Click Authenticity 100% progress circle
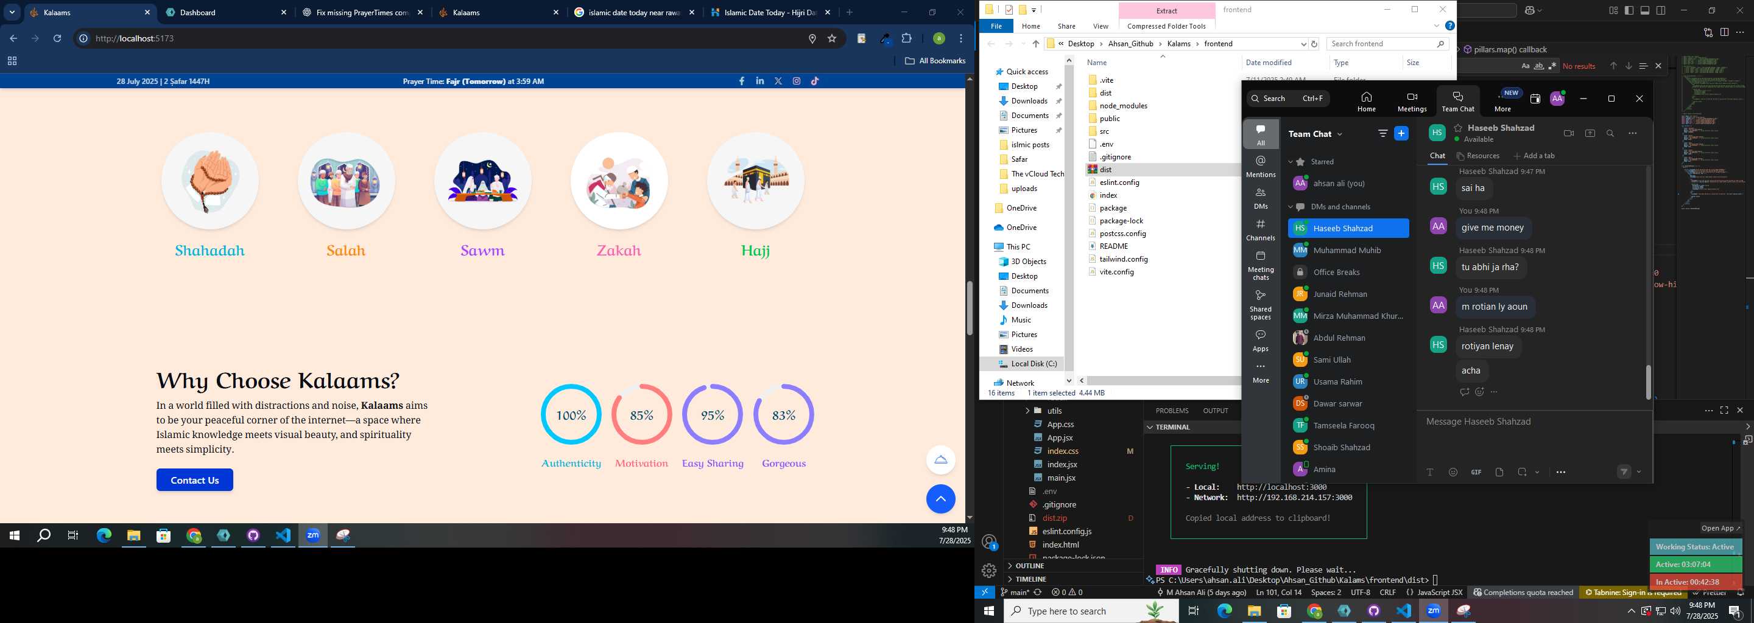1754x623 pixels. pyautogui.click(x=571, y=415)
